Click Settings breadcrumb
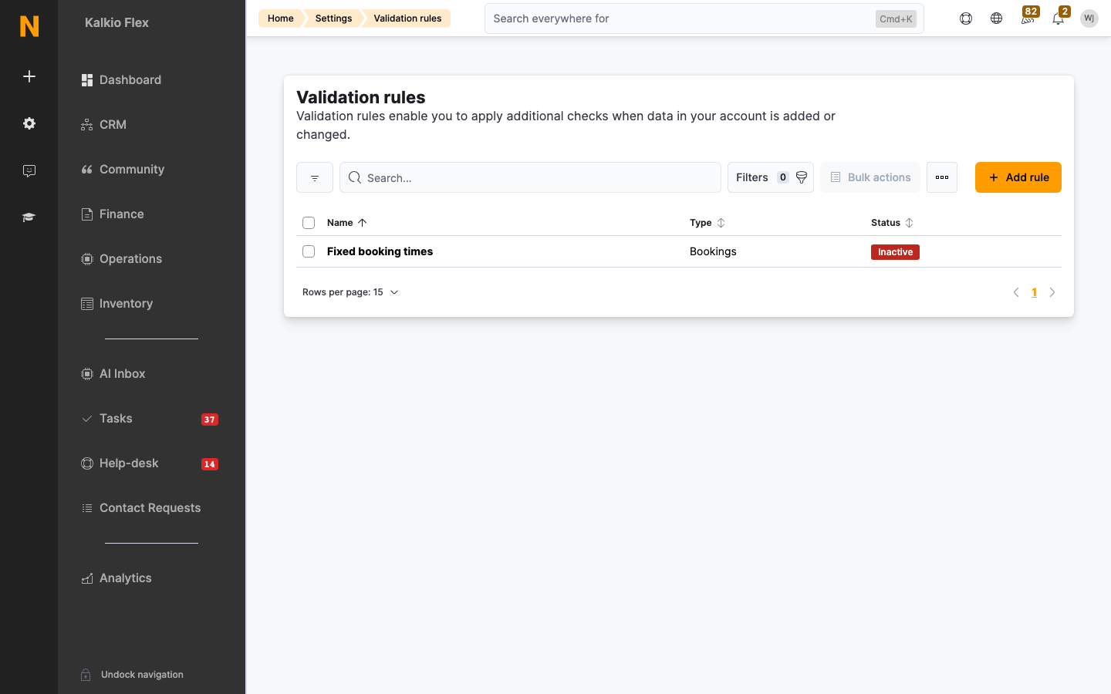The width and height of the screenshot is (1111, 694). 333,19
